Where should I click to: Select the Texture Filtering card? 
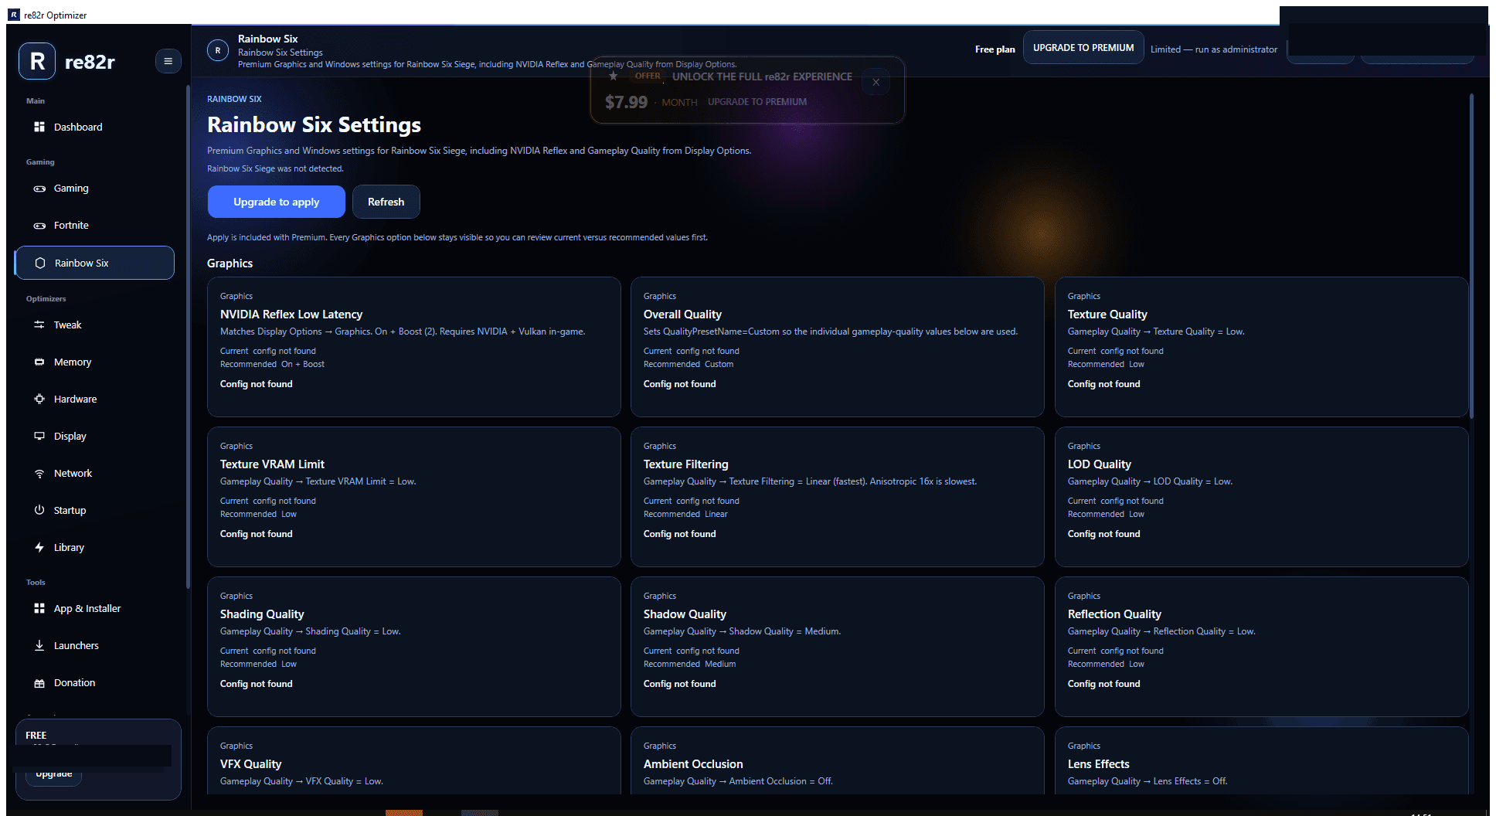click(x=837, y=496)
